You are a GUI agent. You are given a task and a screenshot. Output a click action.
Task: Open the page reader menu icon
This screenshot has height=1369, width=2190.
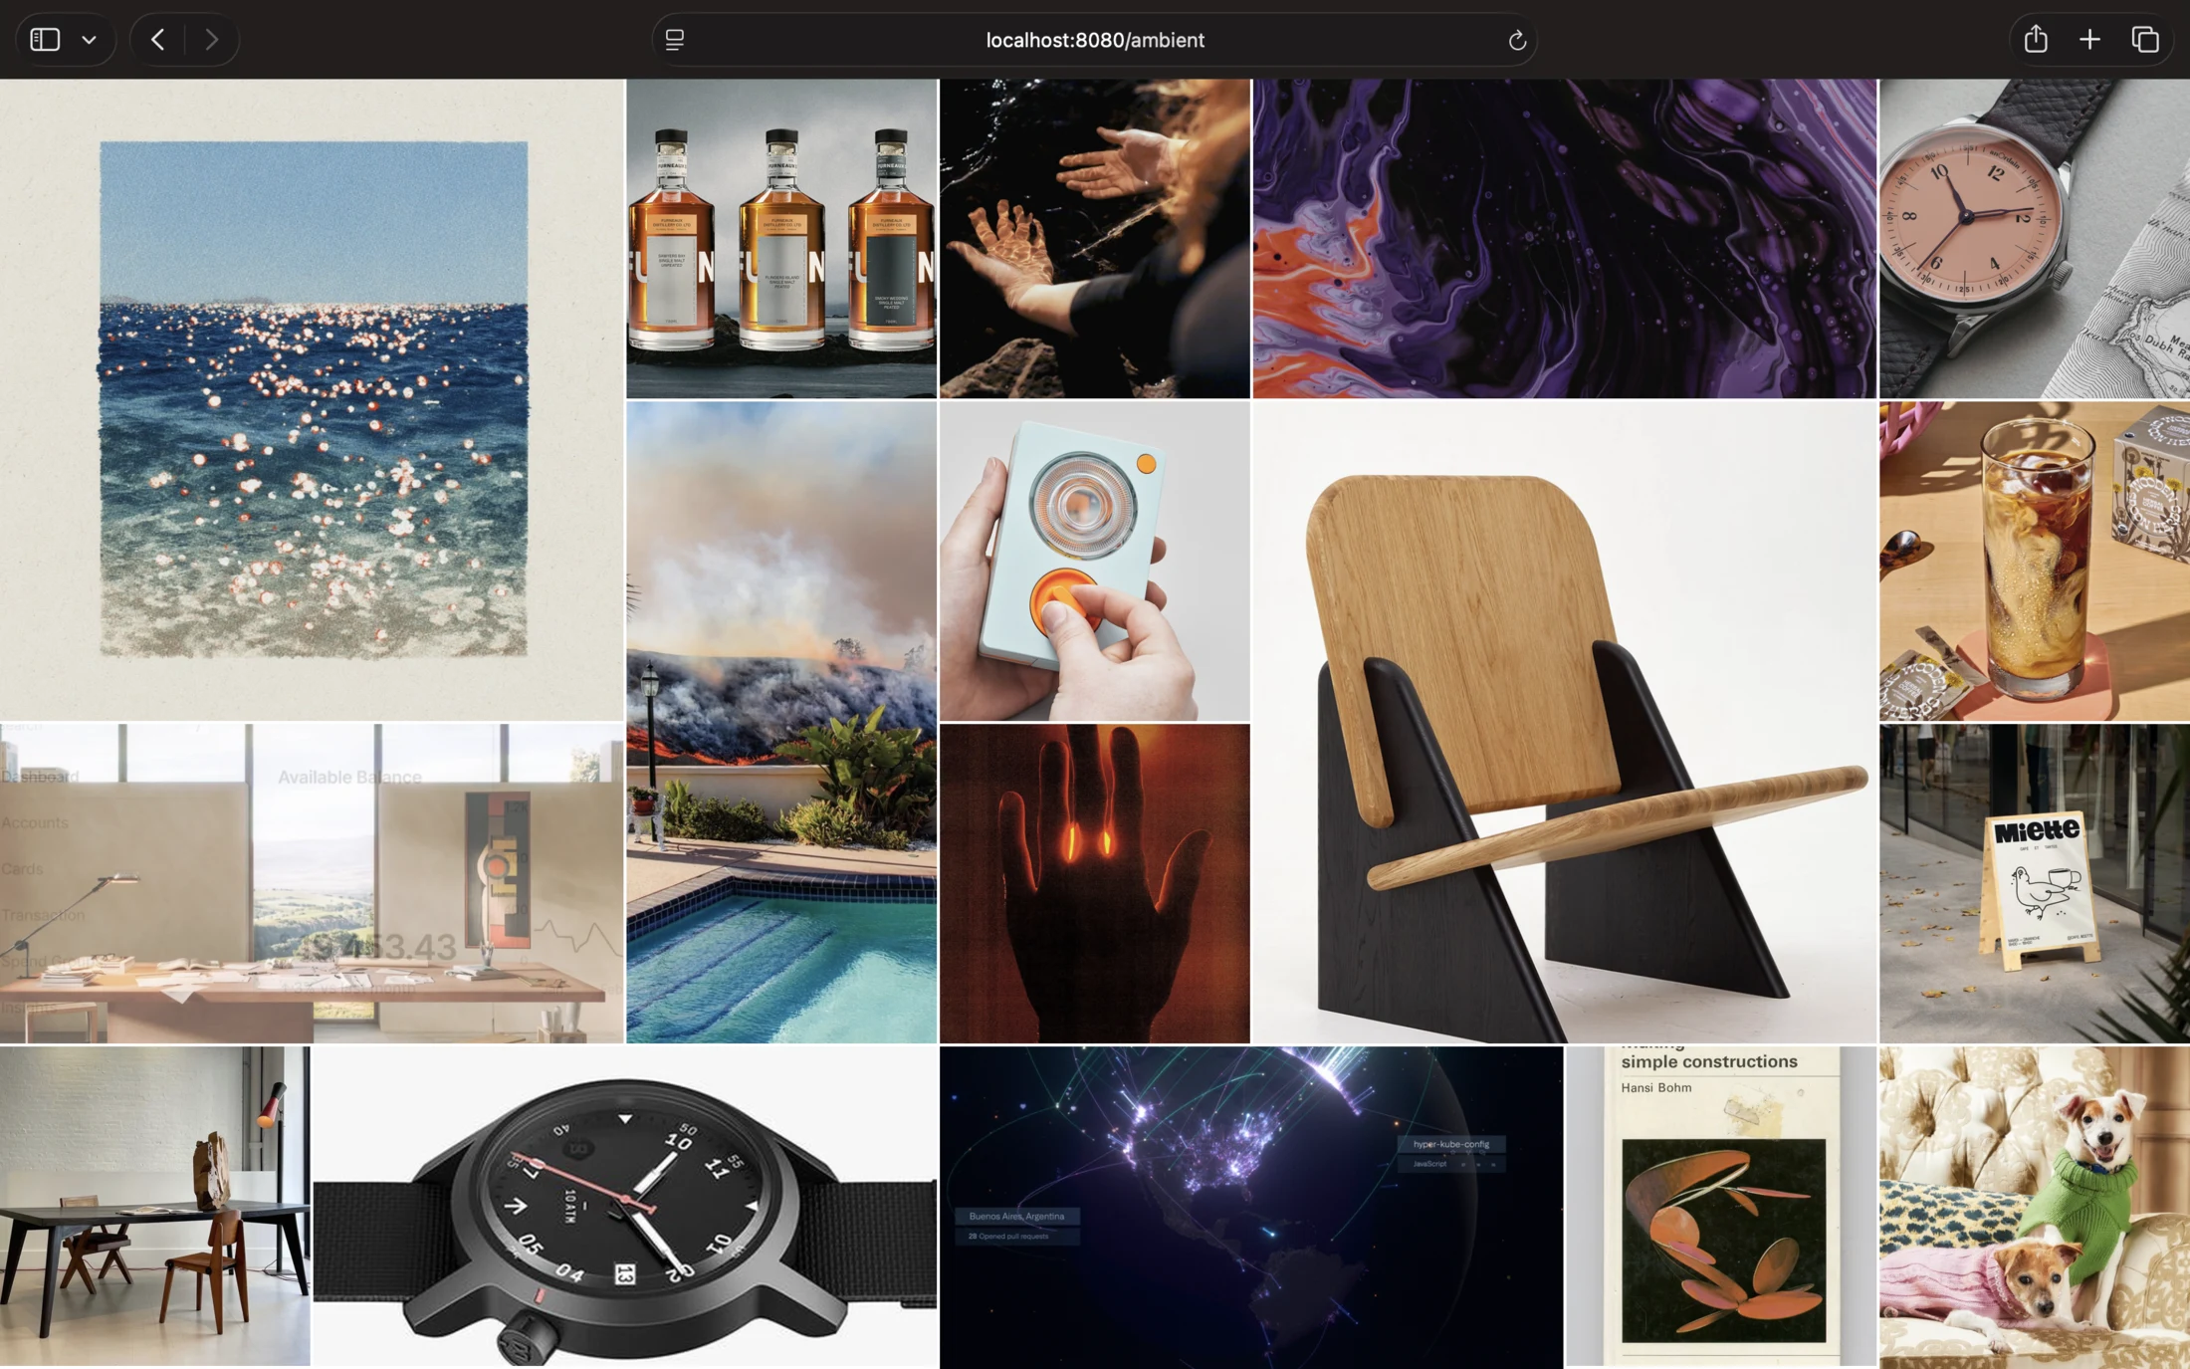click(x=675, y=40)
